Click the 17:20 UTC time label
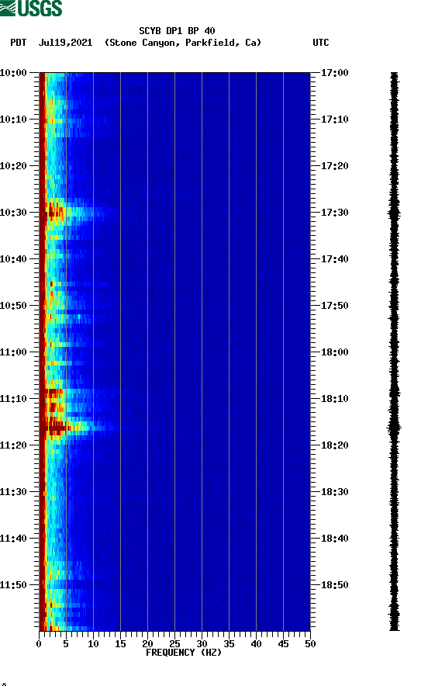This screenshot has width=428, height=693. (x=334, y=166)
